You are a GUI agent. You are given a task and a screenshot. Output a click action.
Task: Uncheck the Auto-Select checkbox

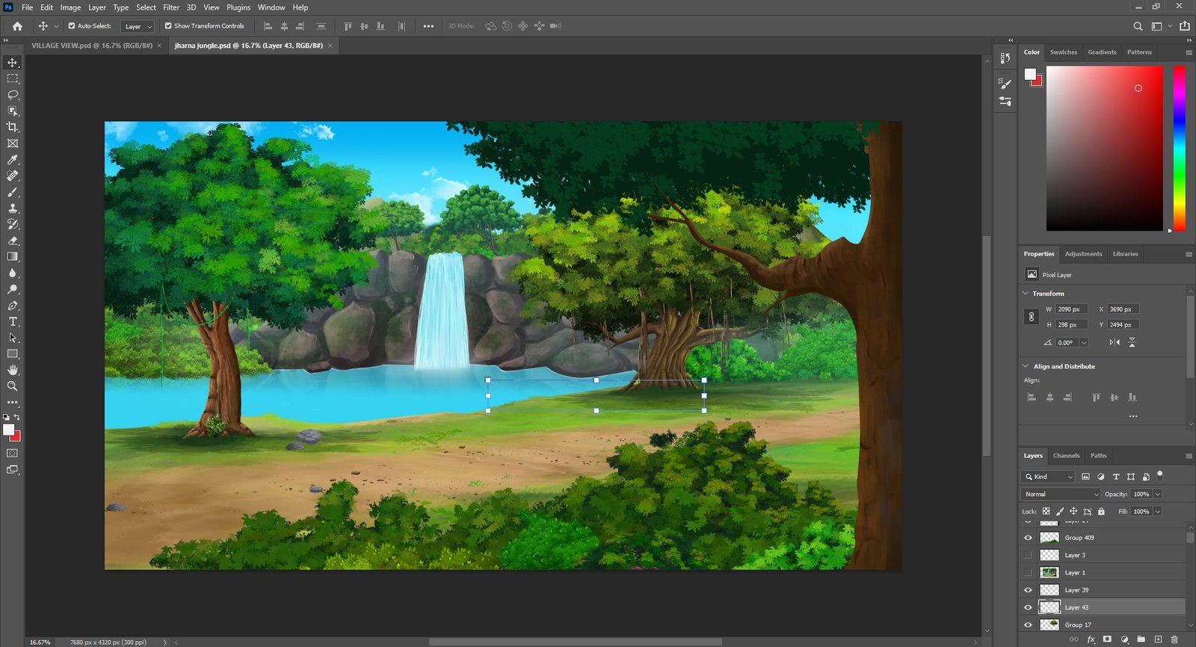72,26
